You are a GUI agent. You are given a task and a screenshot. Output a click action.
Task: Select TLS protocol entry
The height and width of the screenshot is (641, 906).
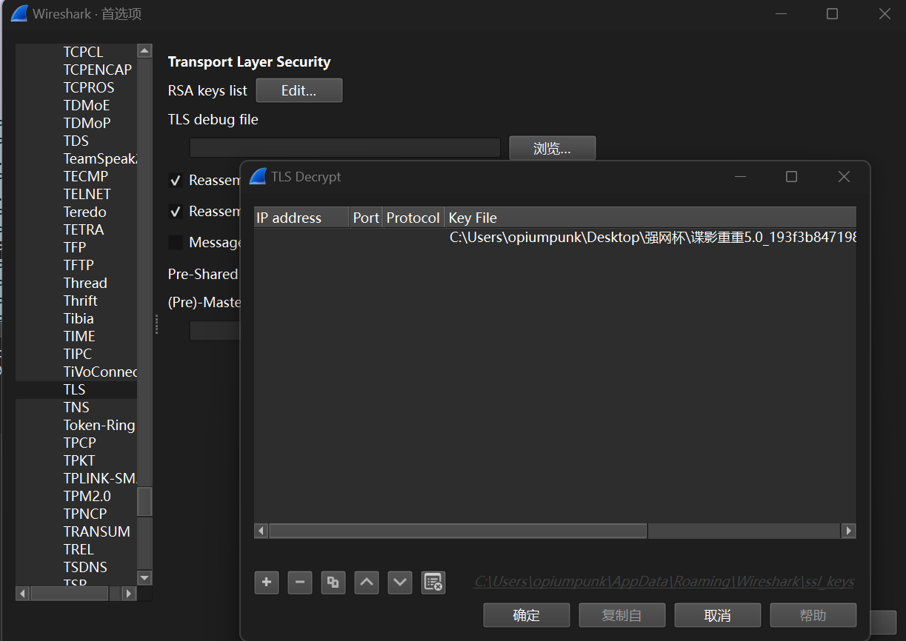click(x=74, y=389)
